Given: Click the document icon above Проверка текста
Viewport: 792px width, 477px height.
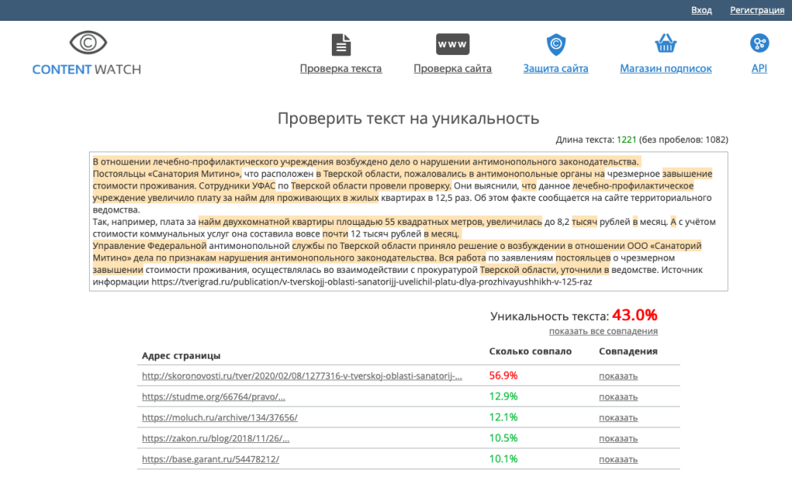Looking at the screenshot, I should [x=340, y=45].
